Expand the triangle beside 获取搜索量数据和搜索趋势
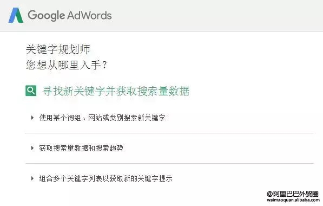 (x=32, y=148)
